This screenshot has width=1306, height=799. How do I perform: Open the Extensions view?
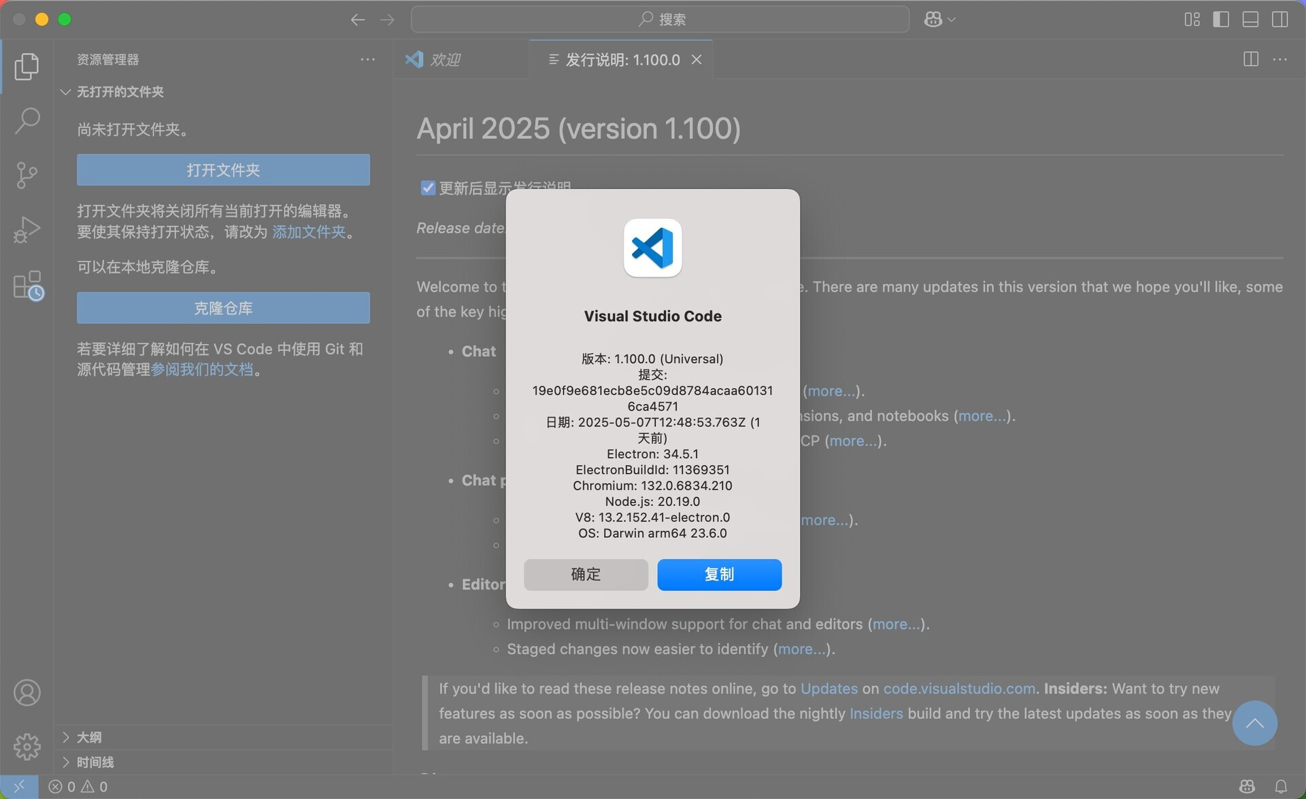coord(28,285)
